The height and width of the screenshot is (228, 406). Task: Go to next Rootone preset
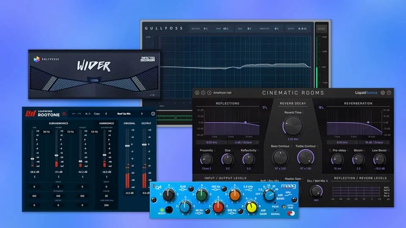142,114
